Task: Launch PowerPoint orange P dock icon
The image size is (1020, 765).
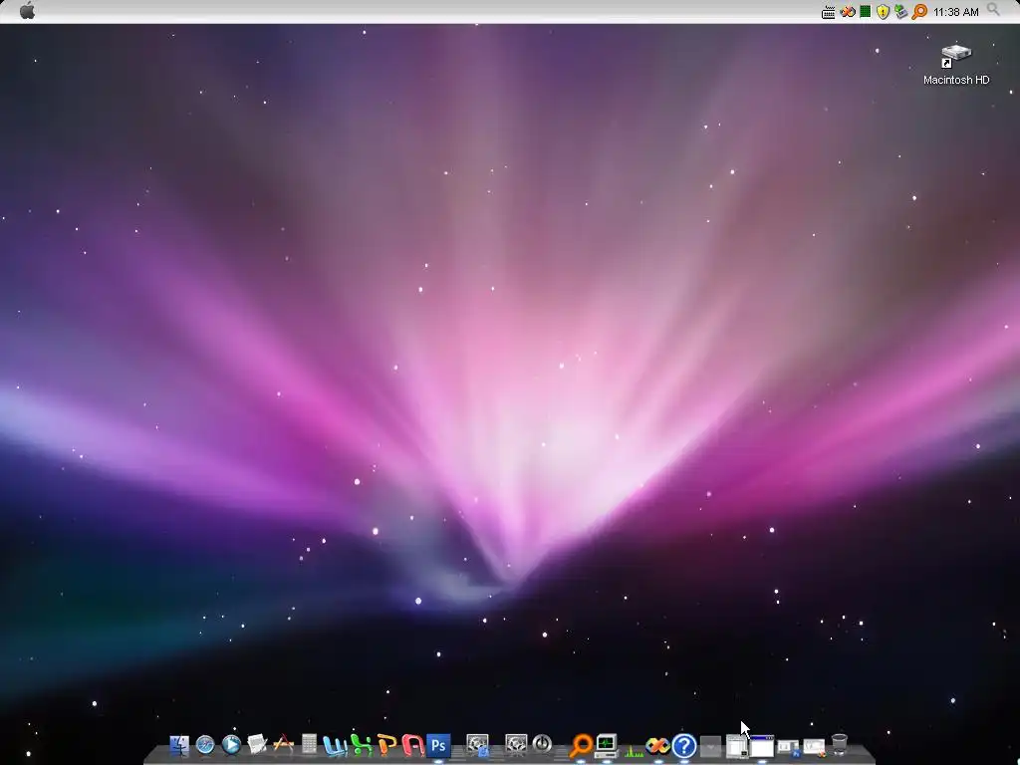Action: tap(387, 745)
